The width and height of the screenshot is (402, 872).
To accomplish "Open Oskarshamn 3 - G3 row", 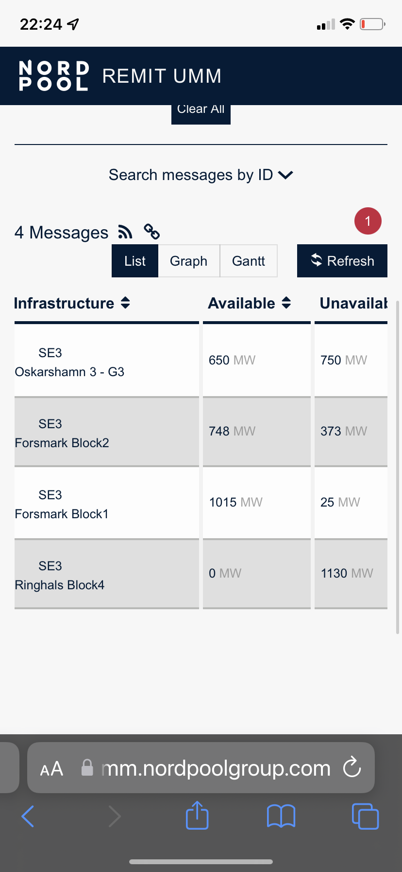I will tap(107, 361).
